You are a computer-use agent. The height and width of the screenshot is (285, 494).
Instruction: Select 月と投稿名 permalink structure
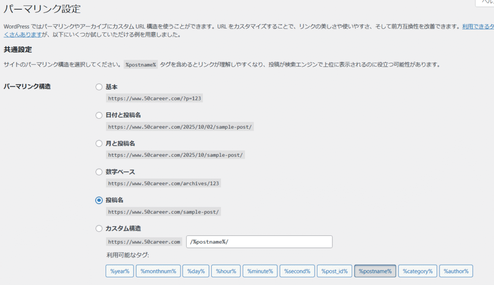99,144
